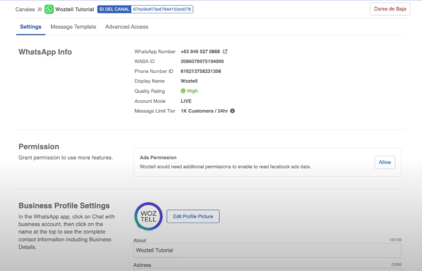Click the Address input field

(x=267, y=269)
